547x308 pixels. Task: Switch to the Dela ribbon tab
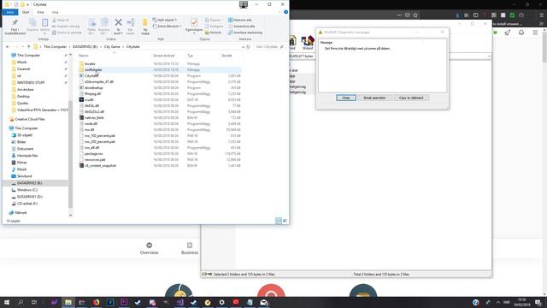tap(40, 12)
